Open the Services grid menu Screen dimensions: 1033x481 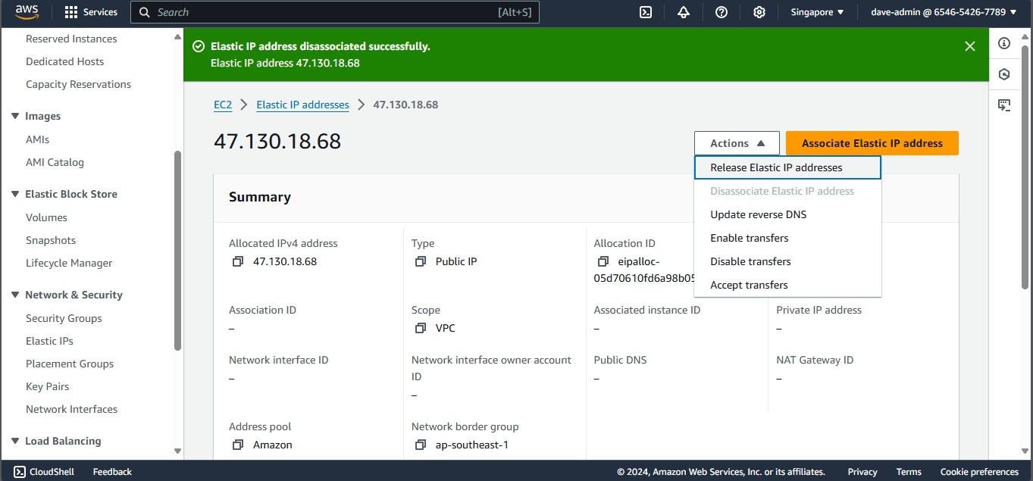91,12
